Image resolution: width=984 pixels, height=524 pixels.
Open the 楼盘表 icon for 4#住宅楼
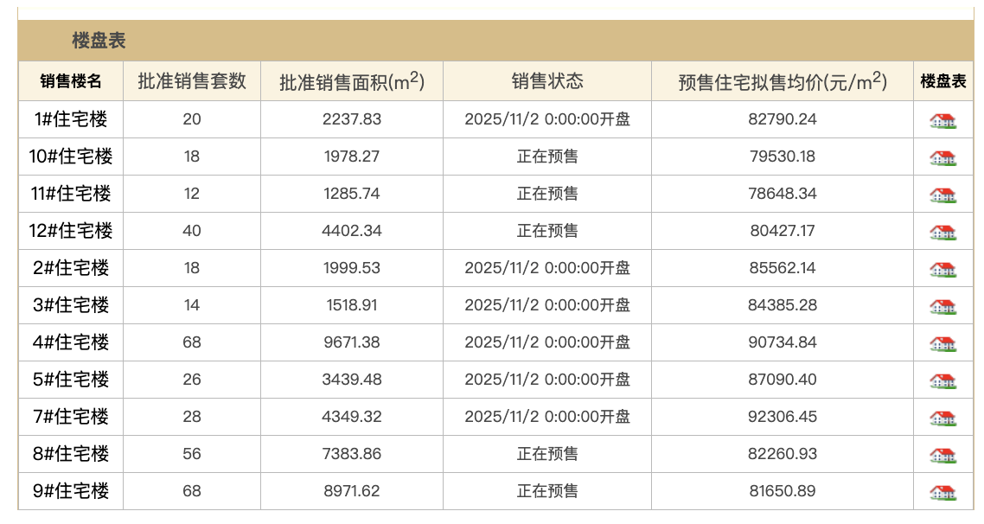(942, 344)
